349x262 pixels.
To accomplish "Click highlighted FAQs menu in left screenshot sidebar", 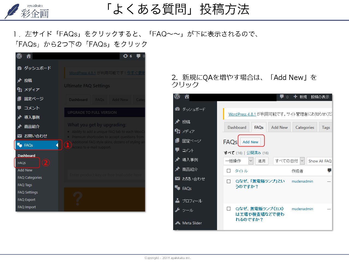I will pyautogui.click(x=37, y=145).
